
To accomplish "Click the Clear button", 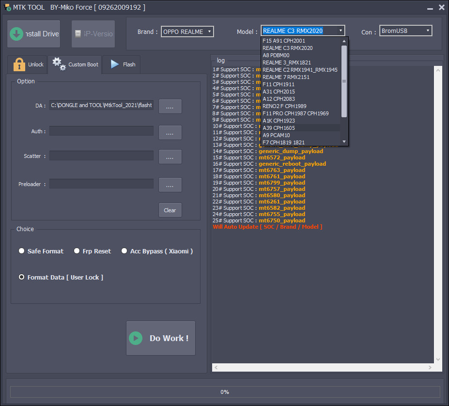I will pos(170,210).
